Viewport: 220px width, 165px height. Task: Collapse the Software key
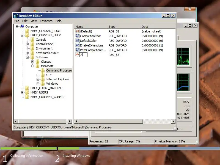coord(27,57)
